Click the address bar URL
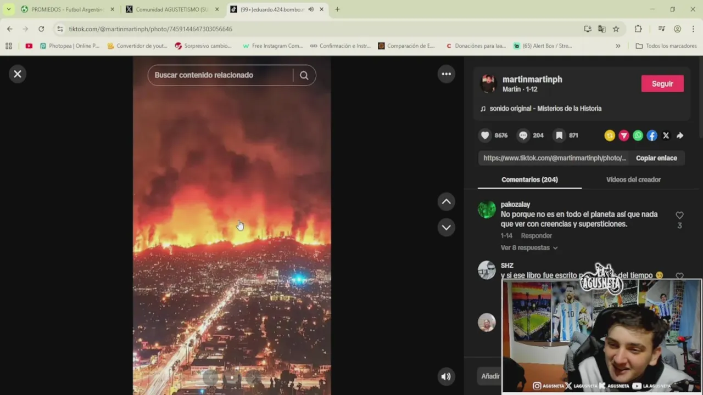Viewport: 703px width, 395px height. click(x=150, y=29)
